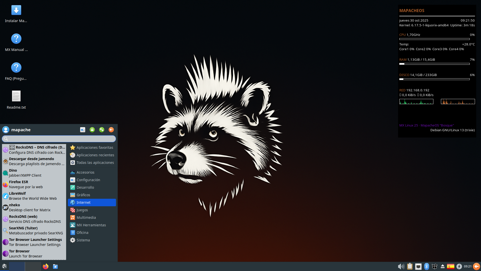Image resolution: width=481 pixels, height=271 pixels.
Task: Click the green lock screen icon
Action: coord(92,130)
